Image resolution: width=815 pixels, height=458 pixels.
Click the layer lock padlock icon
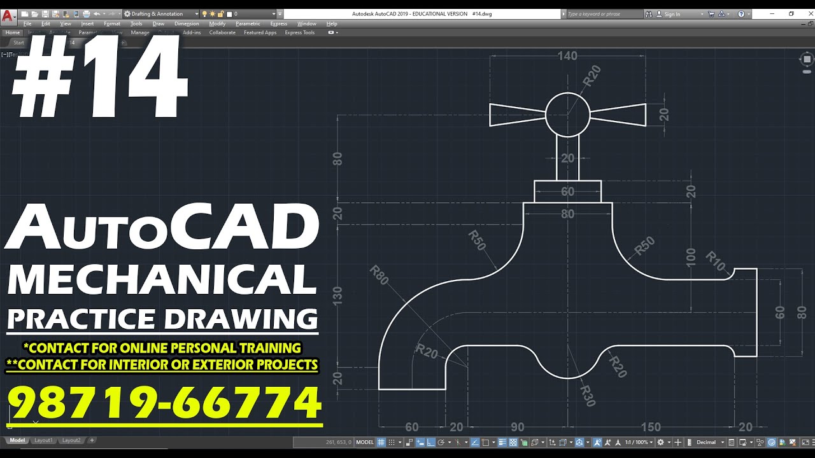(x=220, y=14)
